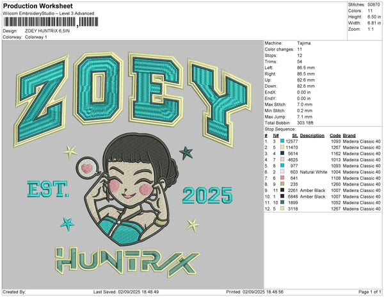
Task: Select the 'Wilcom EmbroideryStudio – Level 3 Advanced' line
Action: (x=49, y=13)
